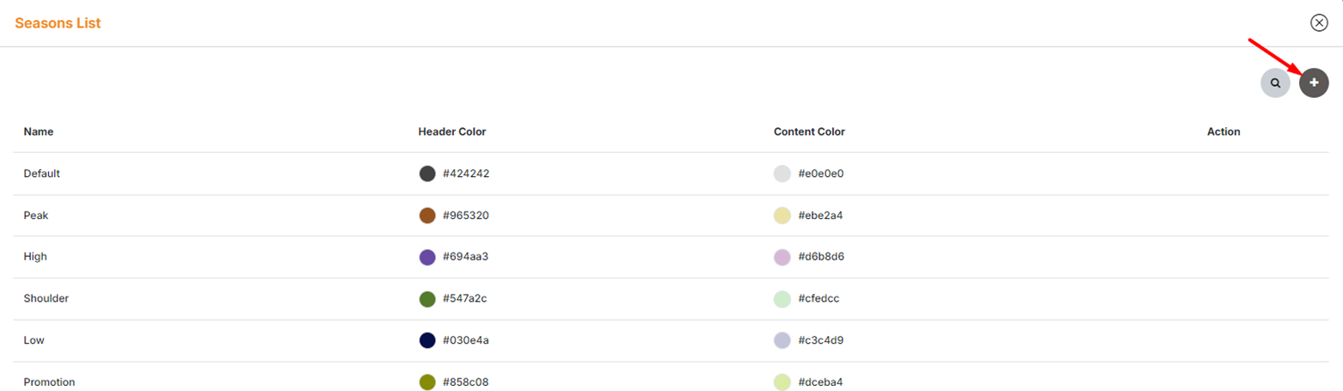Click the Shoulder content color swatch
The image size is (1343, 391).
click(x=782, y=299)
